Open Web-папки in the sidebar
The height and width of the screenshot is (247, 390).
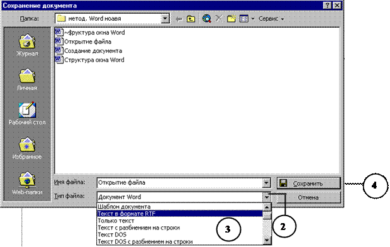click(27, 183)
